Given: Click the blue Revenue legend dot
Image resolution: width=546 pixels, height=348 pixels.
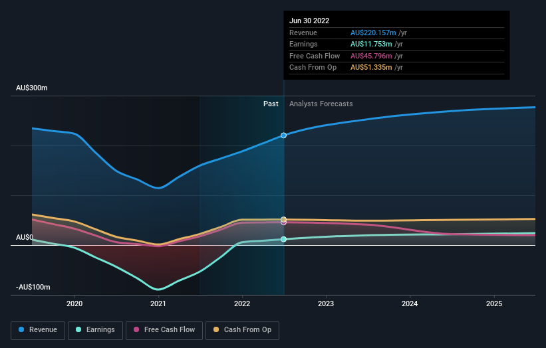Looking at the screenshot, I should coord(21,329).
